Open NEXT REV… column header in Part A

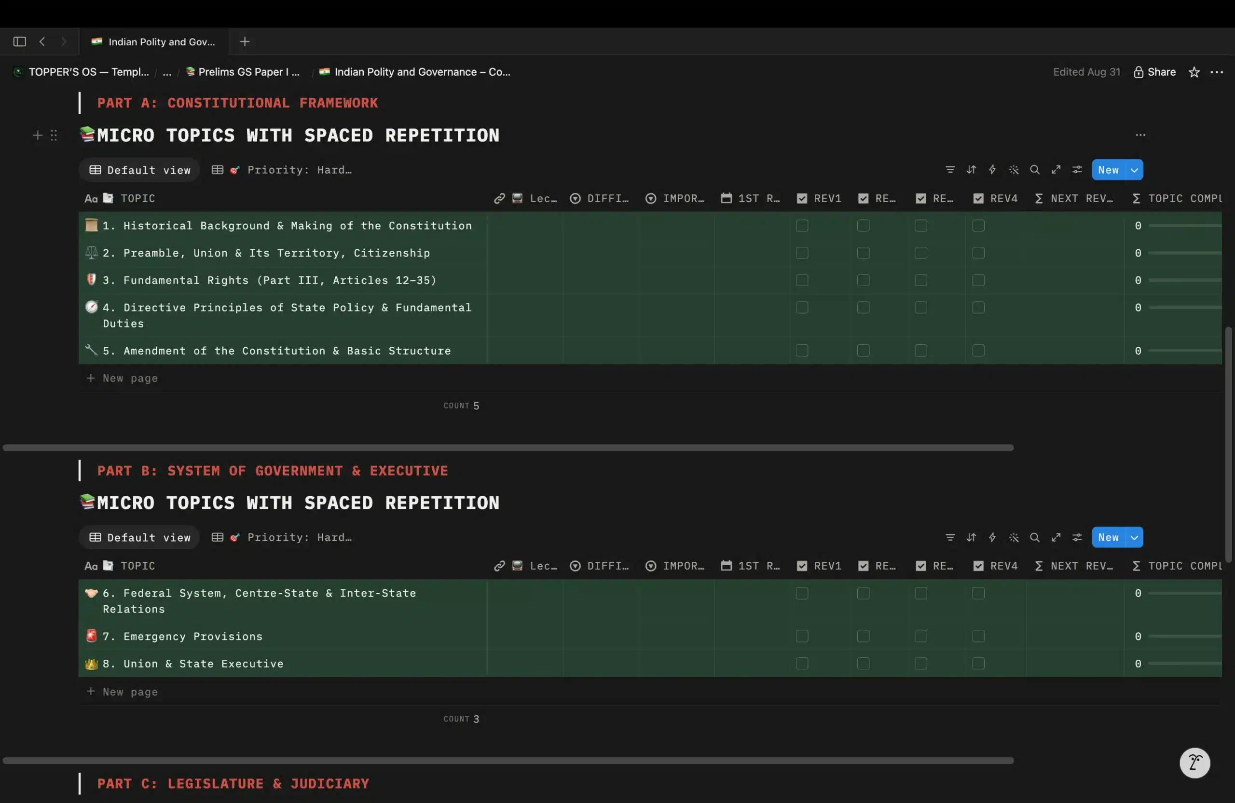1074,199
